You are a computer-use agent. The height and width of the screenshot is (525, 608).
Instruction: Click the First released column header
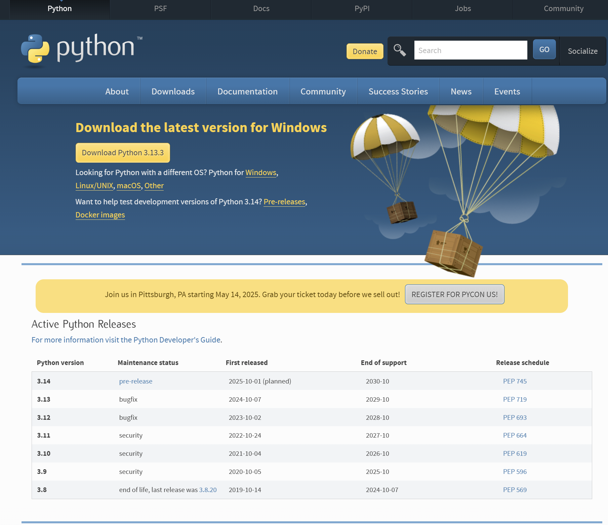click(247, 363)
